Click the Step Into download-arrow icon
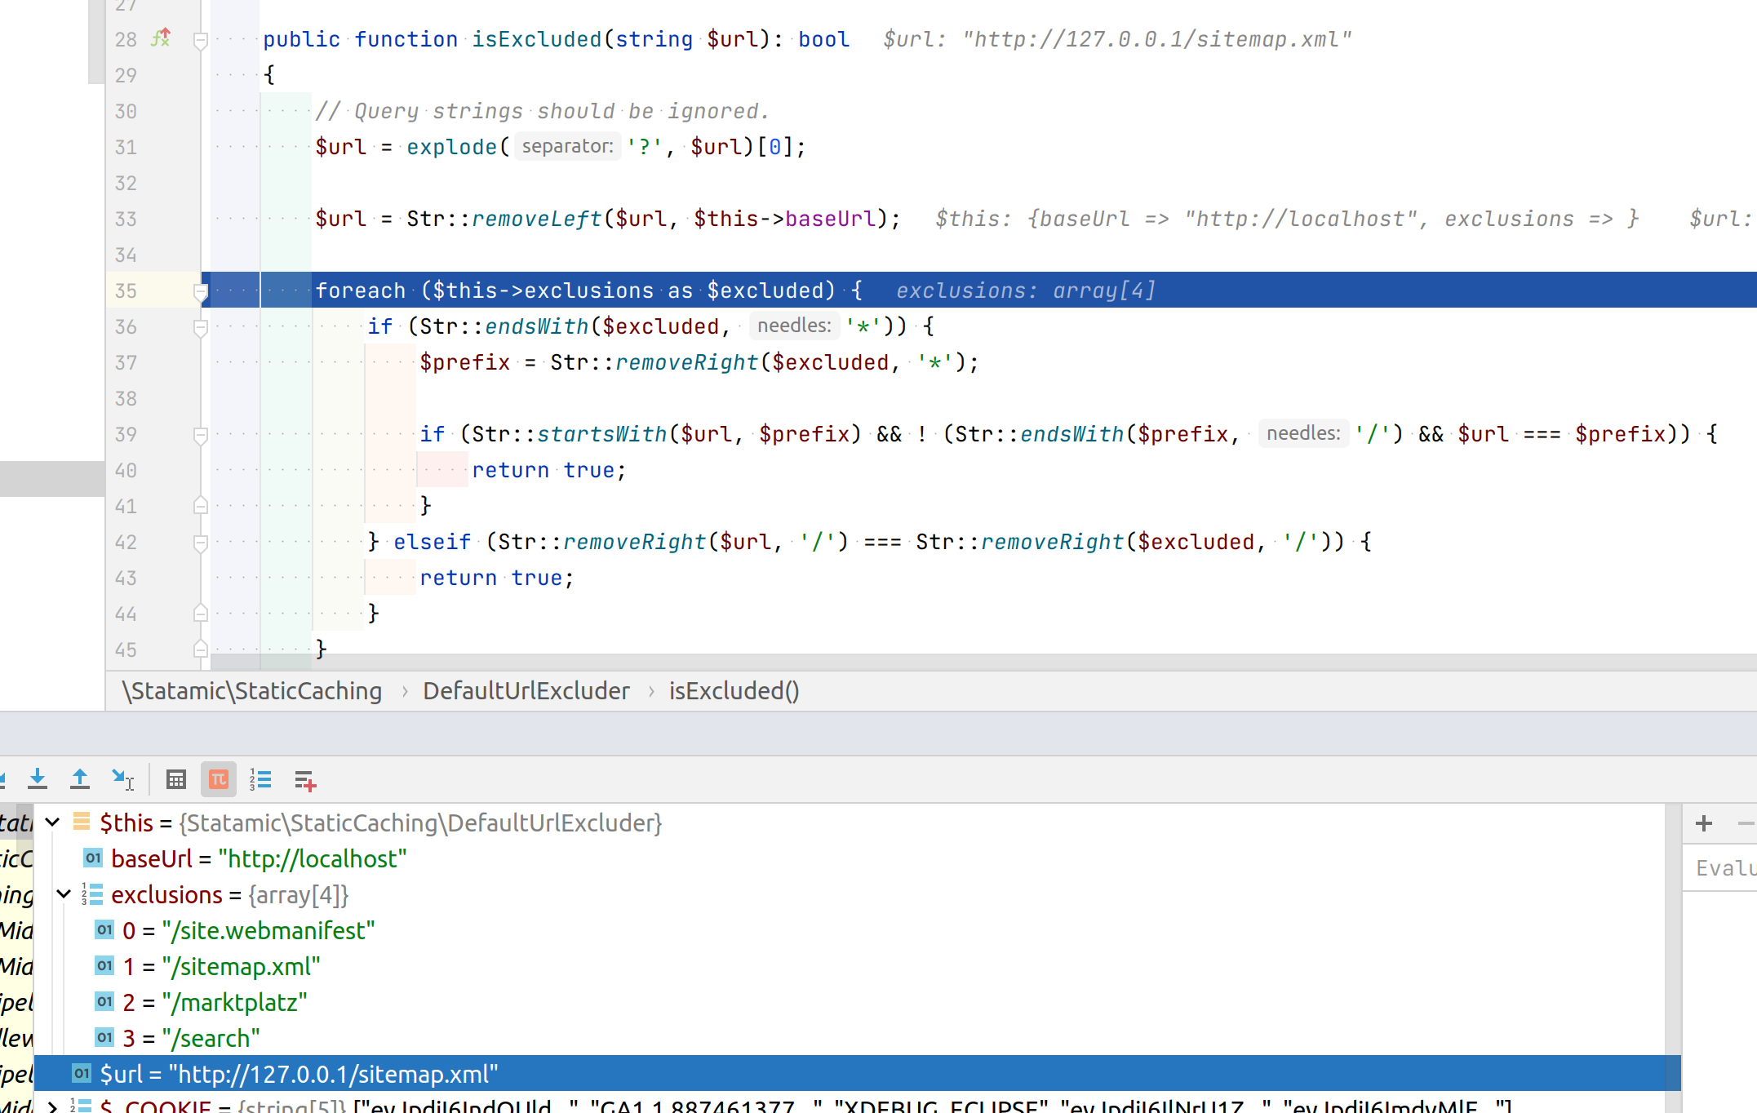The height and width of the screenshot is (1113, 1757). [38, 779]
